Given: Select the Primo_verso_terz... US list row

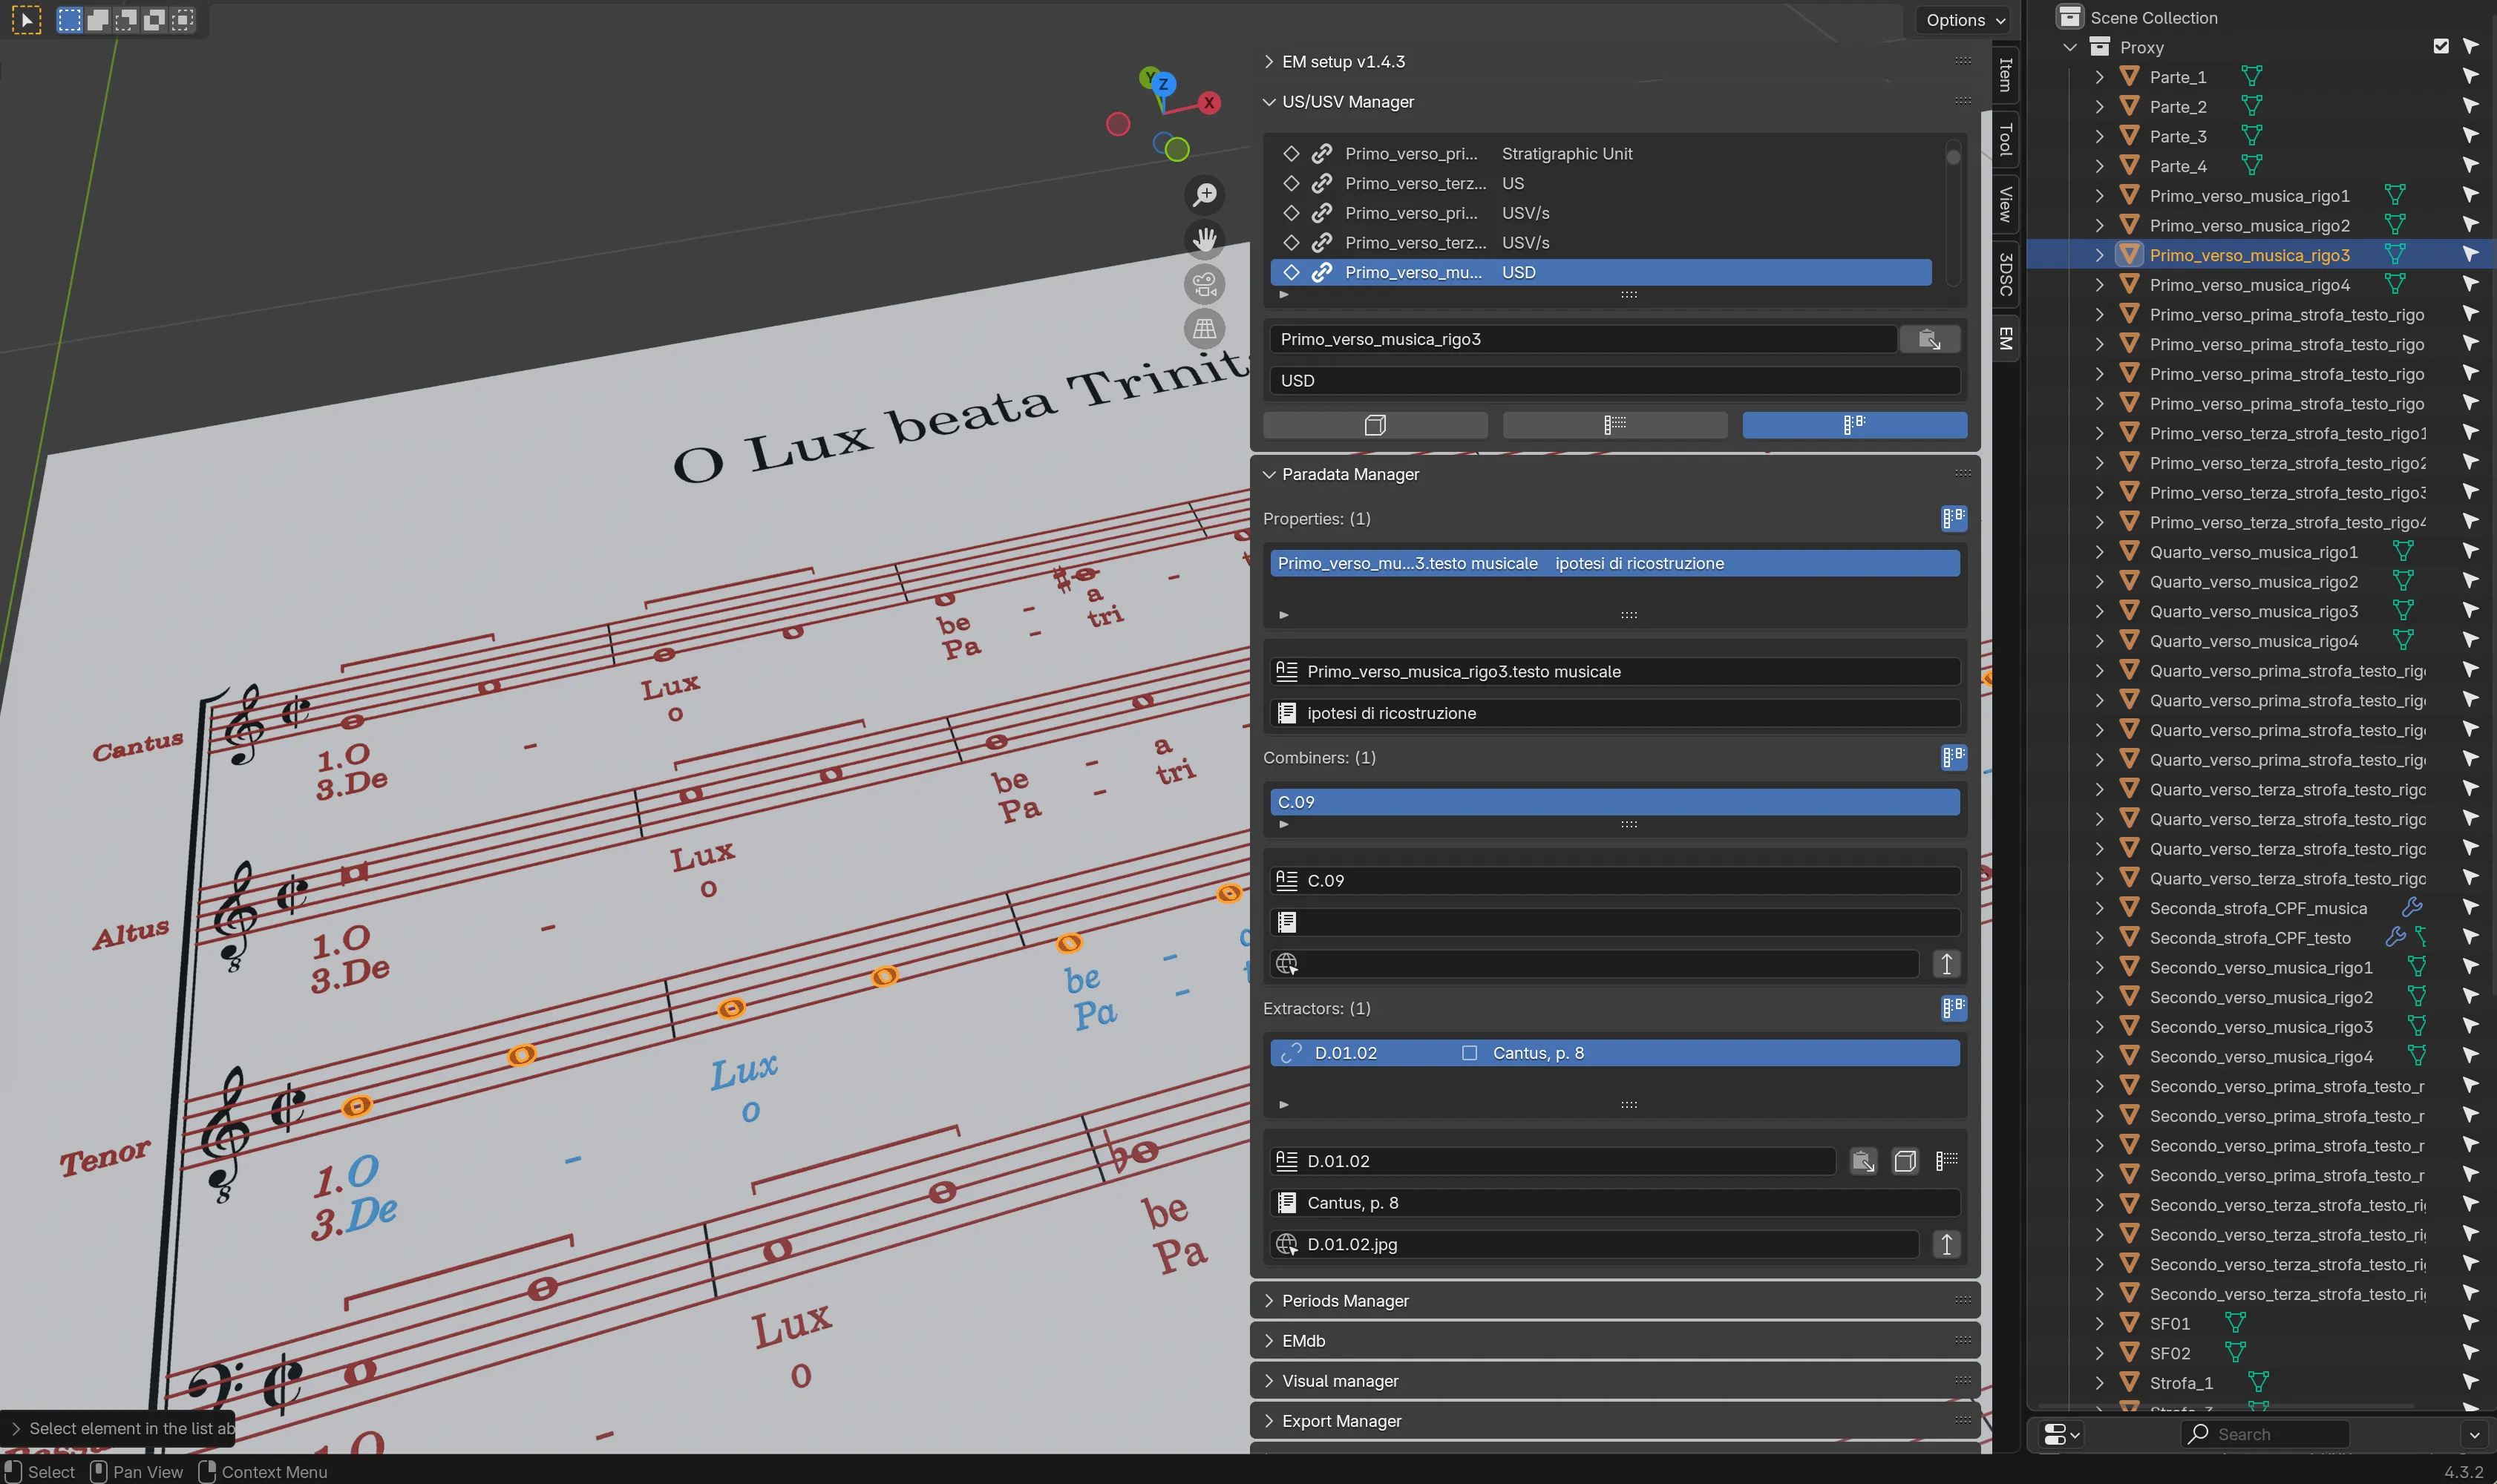Looking at the screenshot, I should click(x=1600, y=183).
